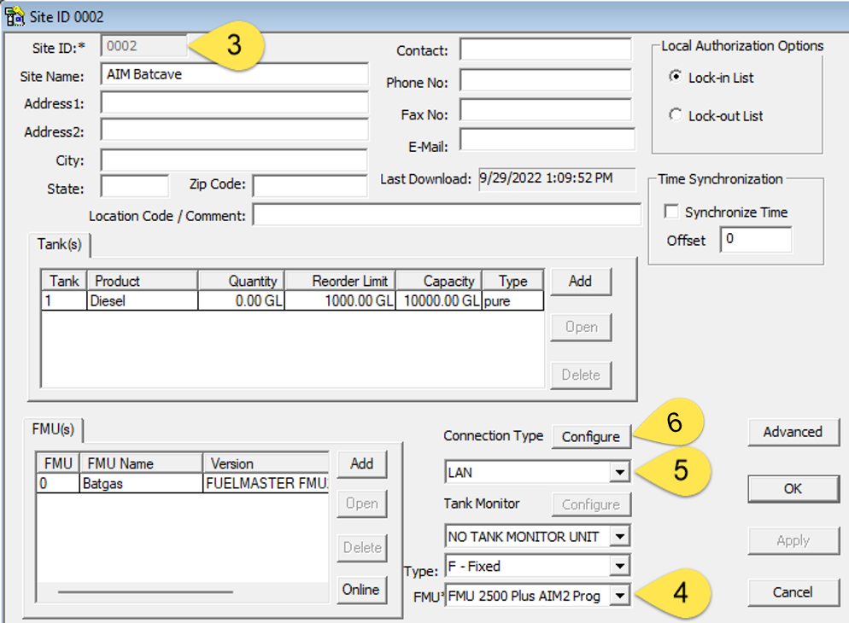Select the Batgas FMU name cell
The image size is (849, 623).
[141, 483]
